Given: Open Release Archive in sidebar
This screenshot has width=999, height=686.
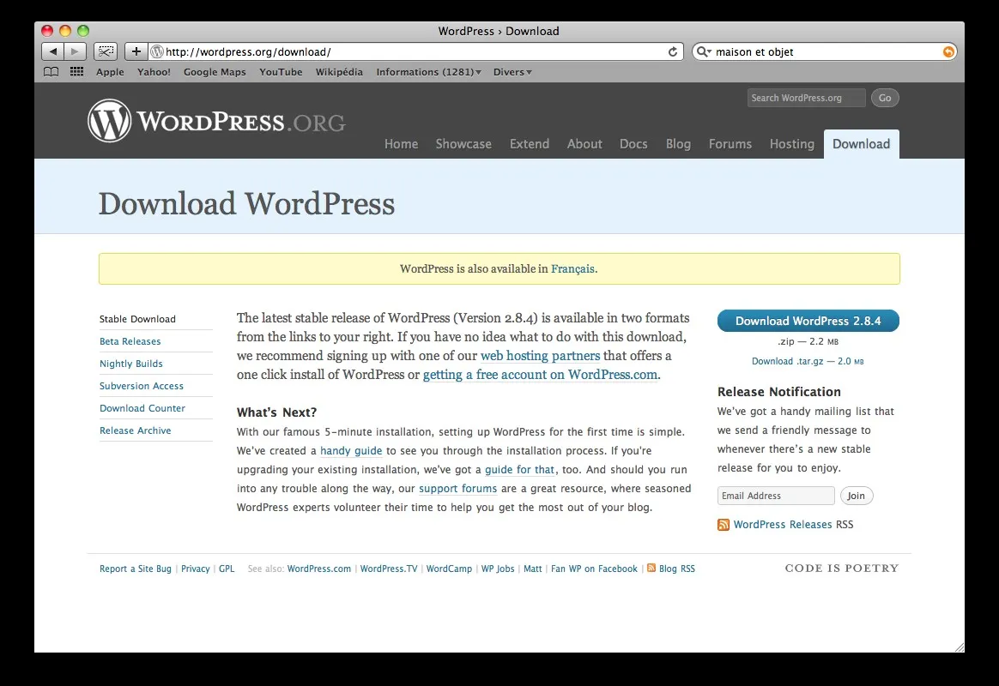Looking at the screenshot, I should [135, 430].
